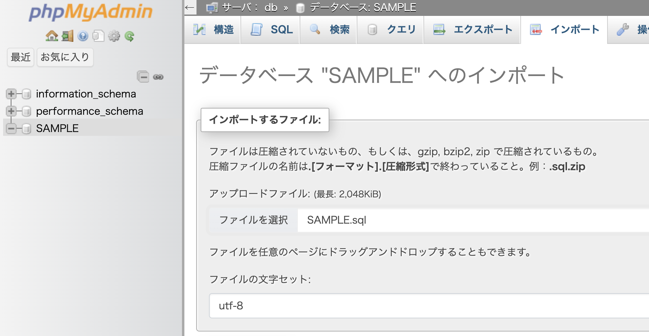Open the Home icon in sidebar
Image resolution: width=649 pixels, height=336 pixels.
tap(52, 36)
